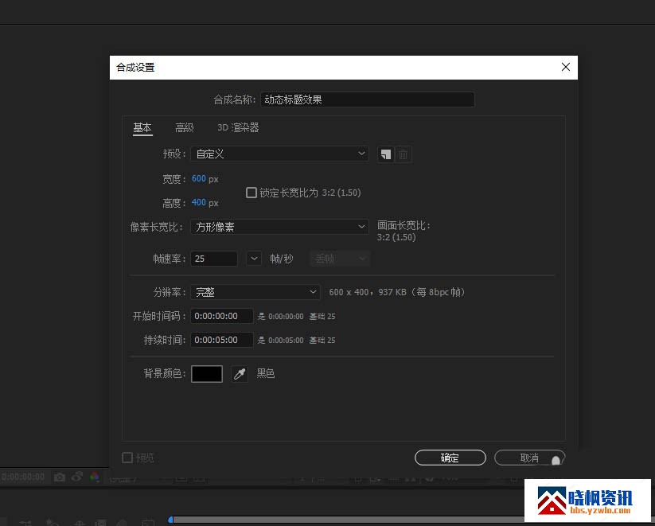Switch to the 高级 tab
The image size is (655, 526).
coord(184,127)
